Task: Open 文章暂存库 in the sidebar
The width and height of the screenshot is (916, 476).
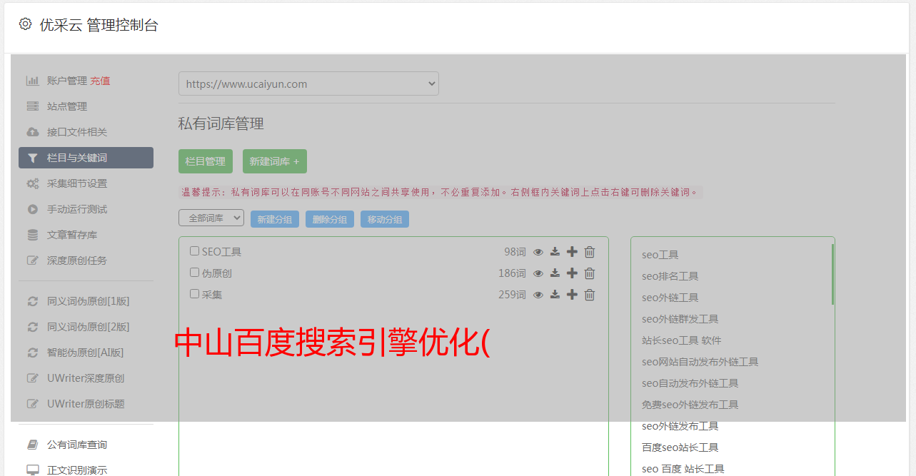Action: pos(72,235)
